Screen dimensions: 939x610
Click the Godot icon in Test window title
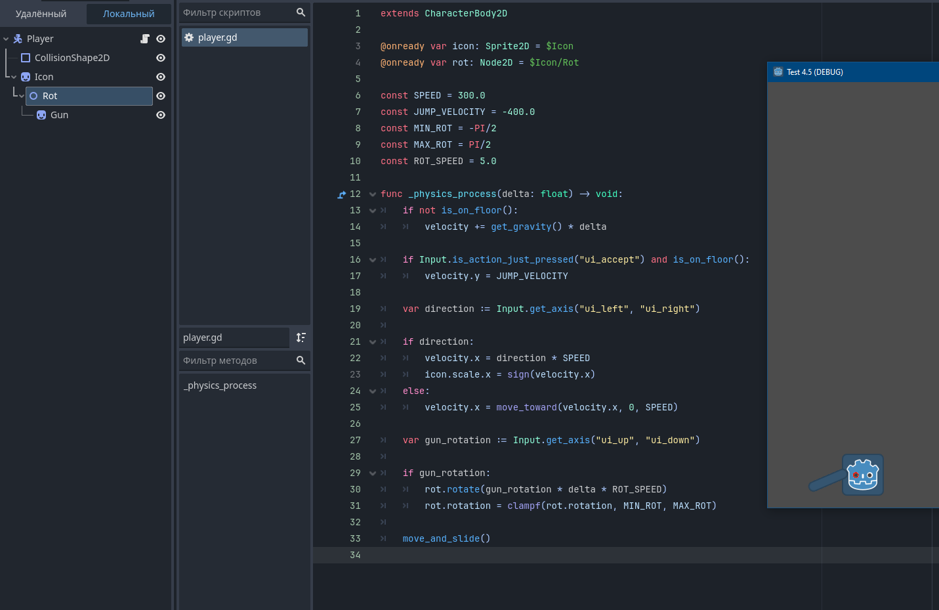coord(778,72)
